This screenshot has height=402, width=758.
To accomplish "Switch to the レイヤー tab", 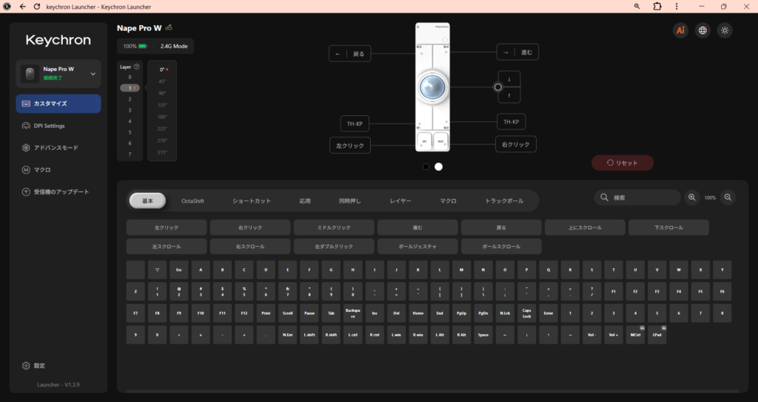I will tap(400, 201).
